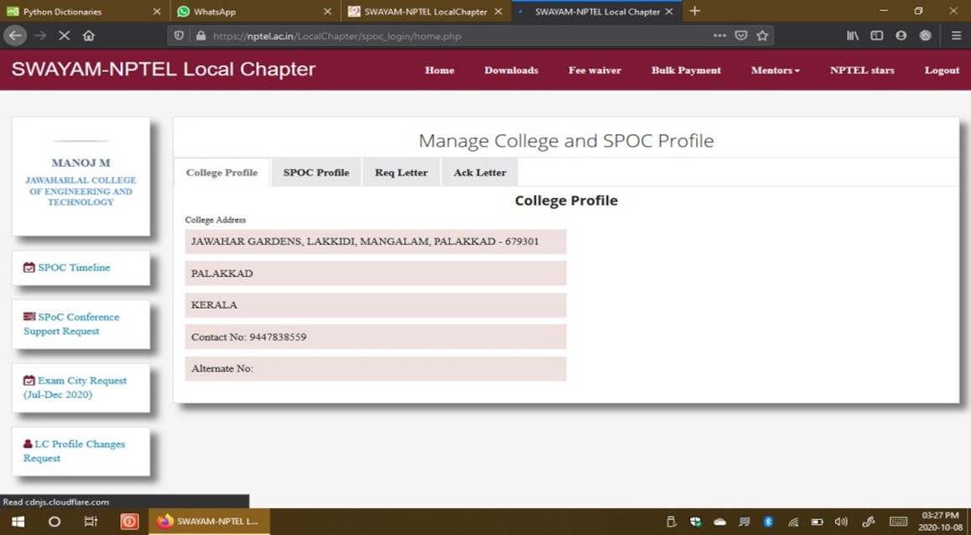Click the Exam City Request calendar icon

point(29,380)
